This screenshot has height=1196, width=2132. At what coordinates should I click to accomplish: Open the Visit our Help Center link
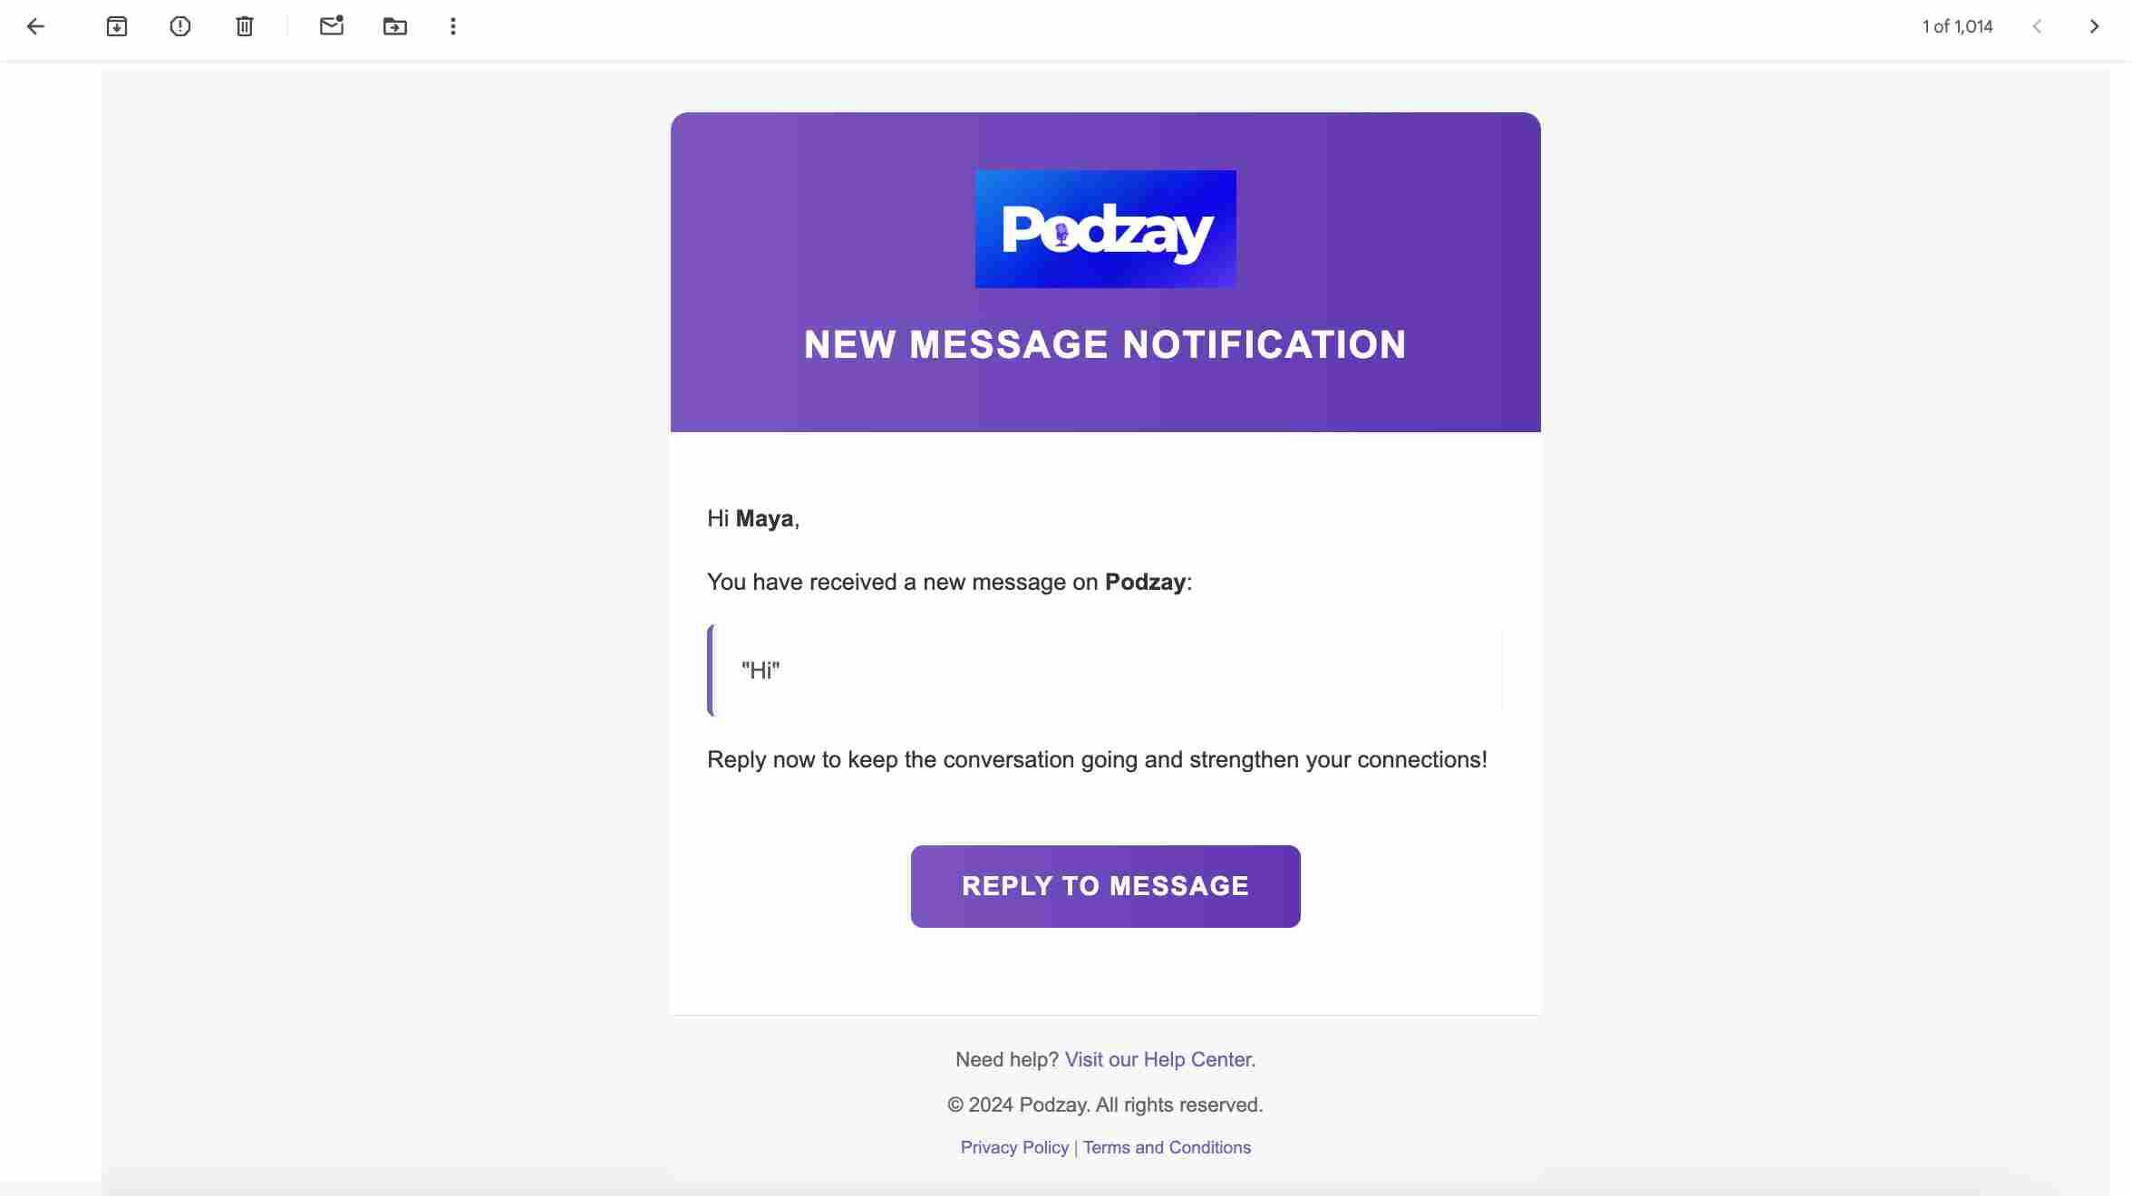[1159, 1059]
